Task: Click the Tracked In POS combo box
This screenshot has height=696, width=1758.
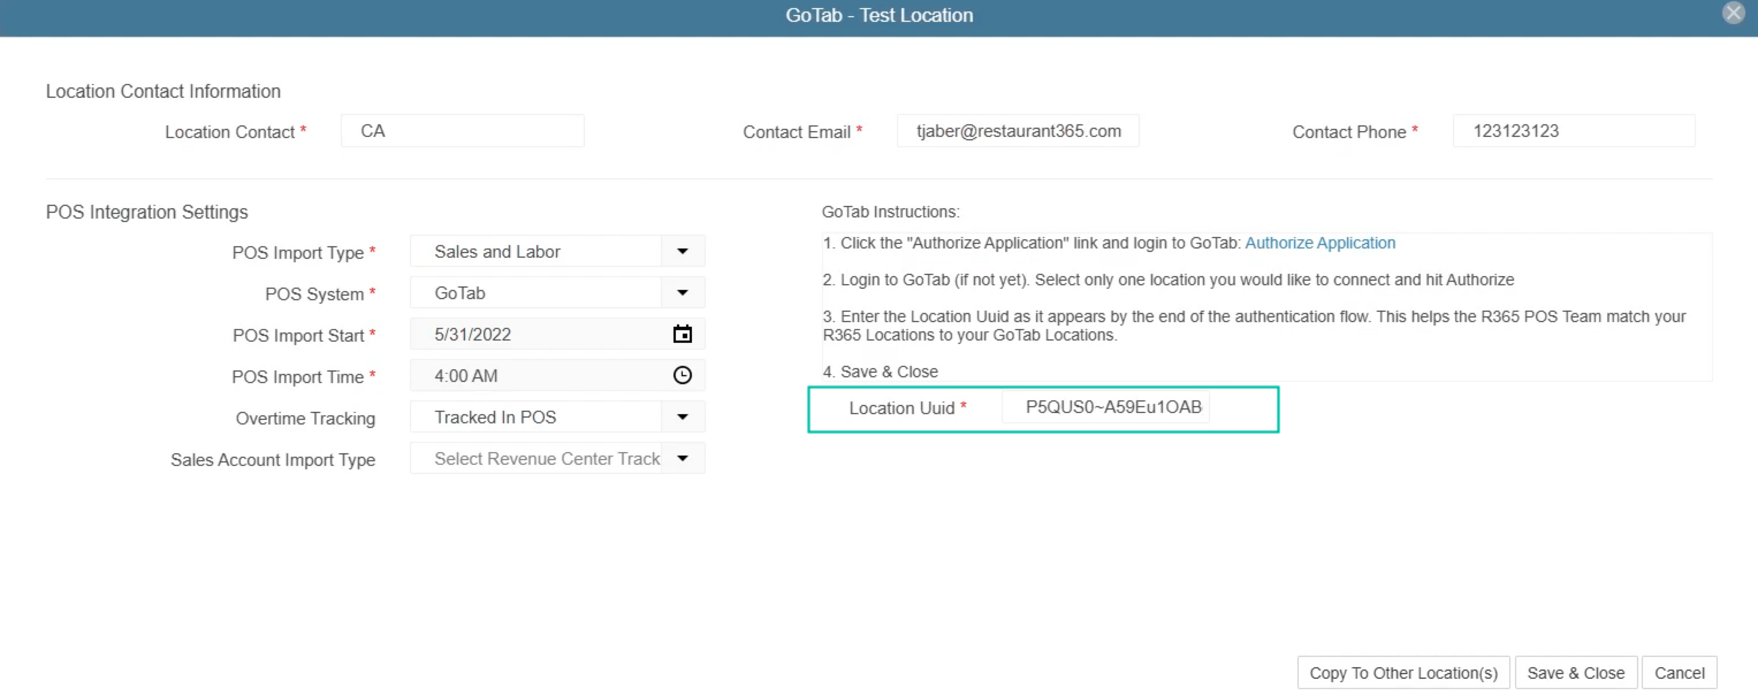Action: click(536, 417)
